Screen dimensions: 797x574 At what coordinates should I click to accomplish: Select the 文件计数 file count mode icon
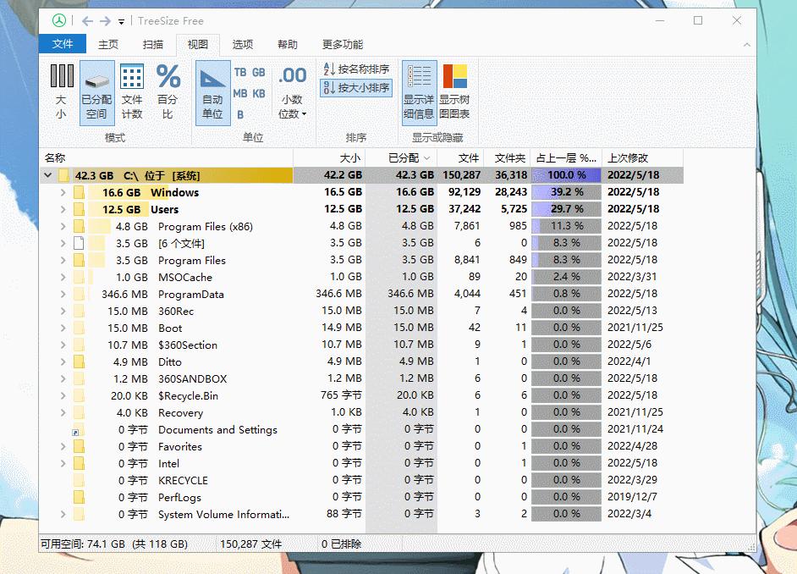point(132,89)
